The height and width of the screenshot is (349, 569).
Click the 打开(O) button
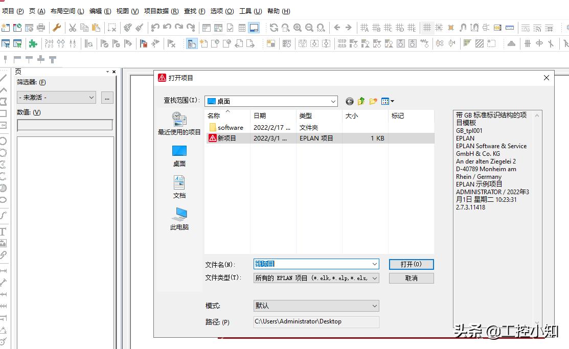tap(411, 264)
